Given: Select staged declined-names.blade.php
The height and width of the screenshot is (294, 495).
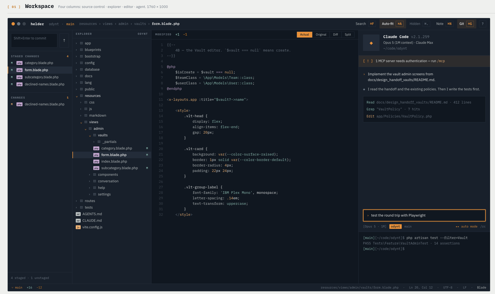Looking at the screenshot, I should (40, 84).
